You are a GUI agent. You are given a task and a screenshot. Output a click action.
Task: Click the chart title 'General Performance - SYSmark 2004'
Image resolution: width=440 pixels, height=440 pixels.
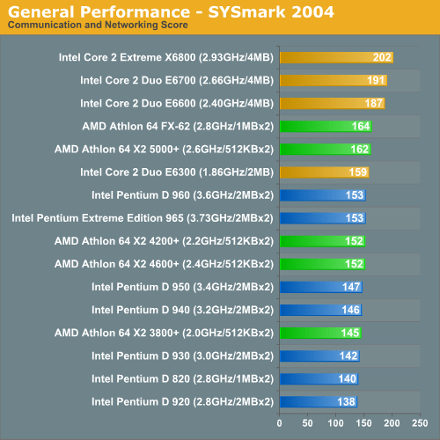coord(171,12)
